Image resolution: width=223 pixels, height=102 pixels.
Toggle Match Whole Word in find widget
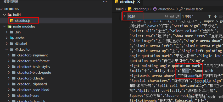[x=172, y=16]
